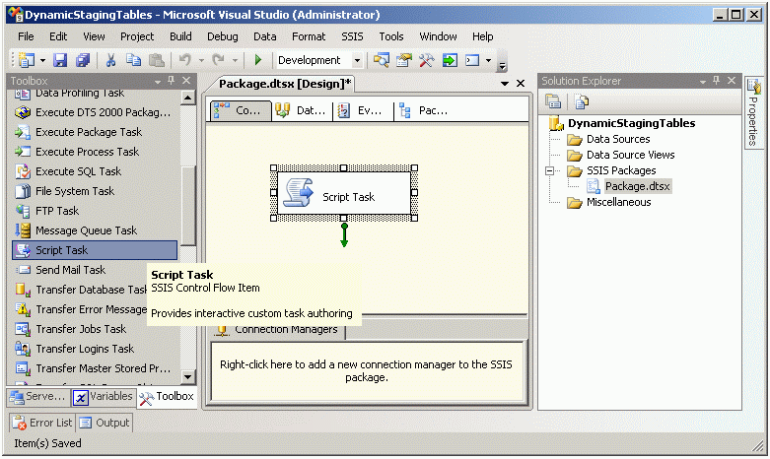Close the Package.dtsx design document
This screenshot has height=459, width=770.
521,84
